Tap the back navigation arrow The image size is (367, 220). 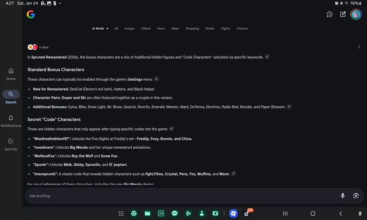click(x=340, y=213)
